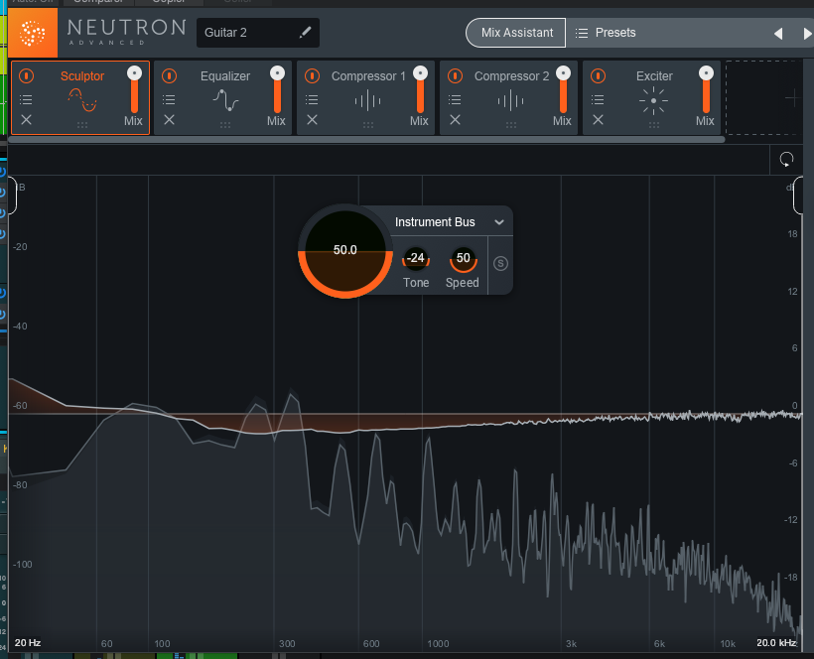The height and width of the screenshot is (659, 814).
Task: Click the Sculptor waveform icon
Action: tap(82, 100)
